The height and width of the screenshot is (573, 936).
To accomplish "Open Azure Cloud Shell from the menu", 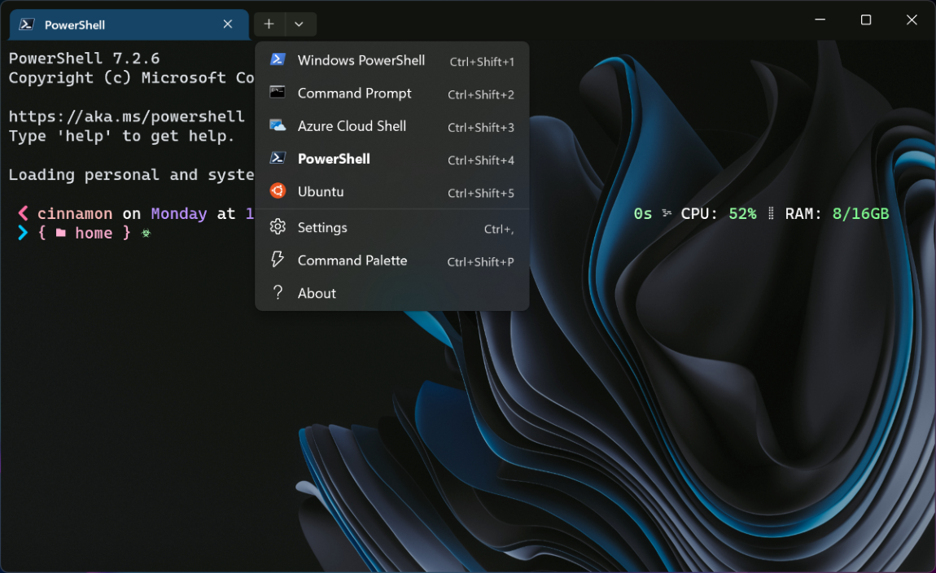I will click(x=352, y=126).
